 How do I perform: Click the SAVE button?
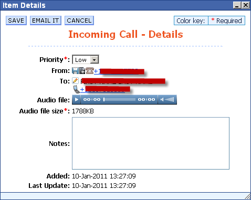point(16,20)
